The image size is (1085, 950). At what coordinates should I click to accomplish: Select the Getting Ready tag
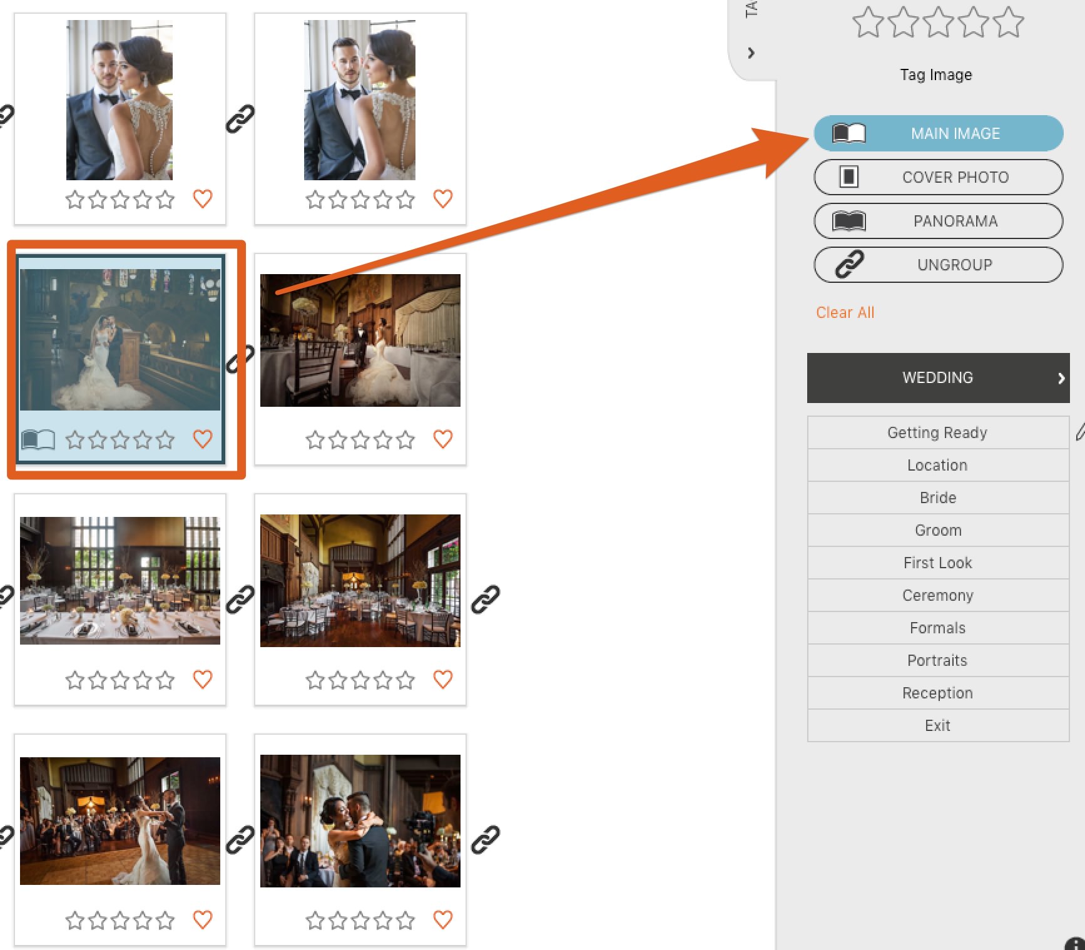pyautogui.click(x=938, y=432)
